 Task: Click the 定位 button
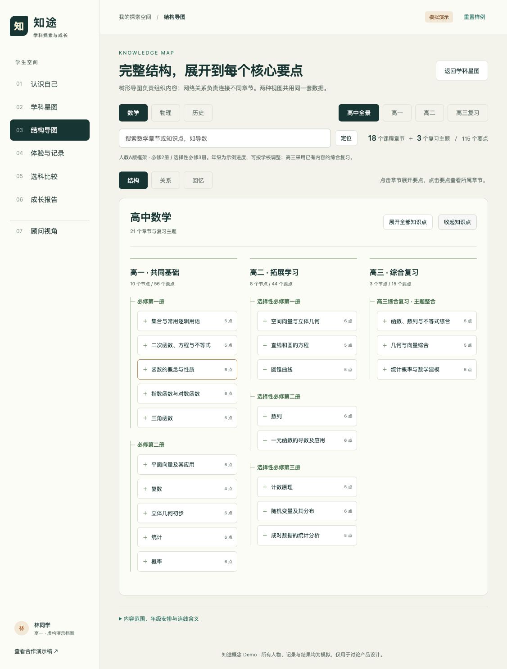(x=346, y=138)
